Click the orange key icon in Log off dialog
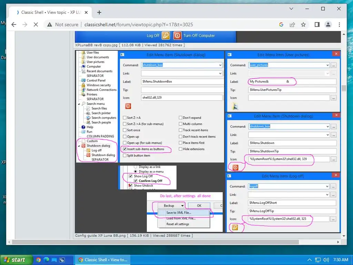353x265 pixels. (235, 227)
